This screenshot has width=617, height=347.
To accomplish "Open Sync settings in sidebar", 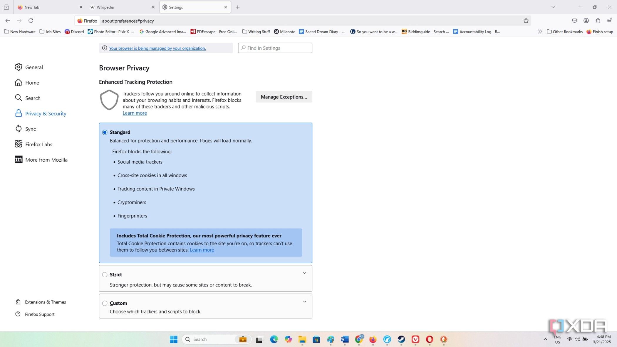I will [25, 129].
